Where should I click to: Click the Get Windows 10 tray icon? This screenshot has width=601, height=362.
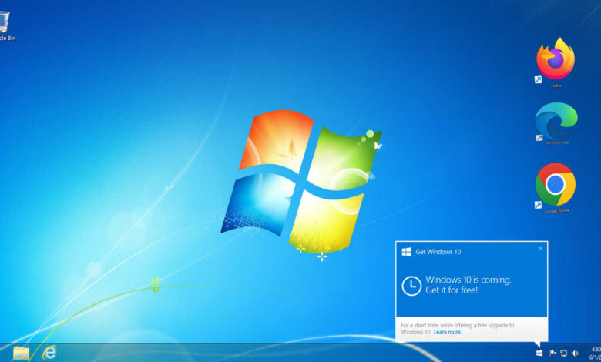click(x=539, y=354)
